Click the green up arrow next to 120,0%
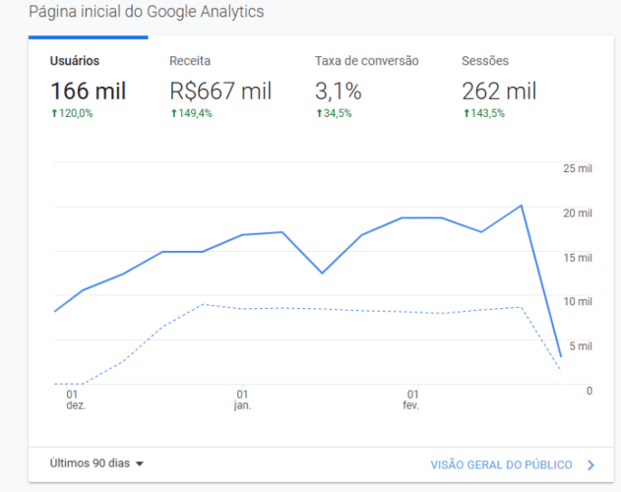The width and height of the screenshot is (621, 492). 55,113
